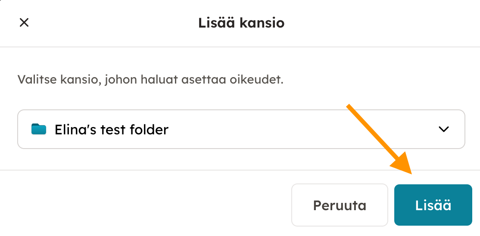480x236 pixels.
Task: Click the folder icon beside Elina's test folder
Action: pyautogui.click(x=39, y=129)
